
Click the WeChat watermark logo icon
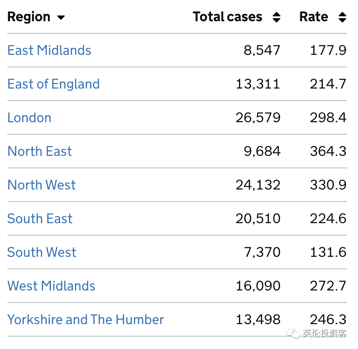coord(294,333)
